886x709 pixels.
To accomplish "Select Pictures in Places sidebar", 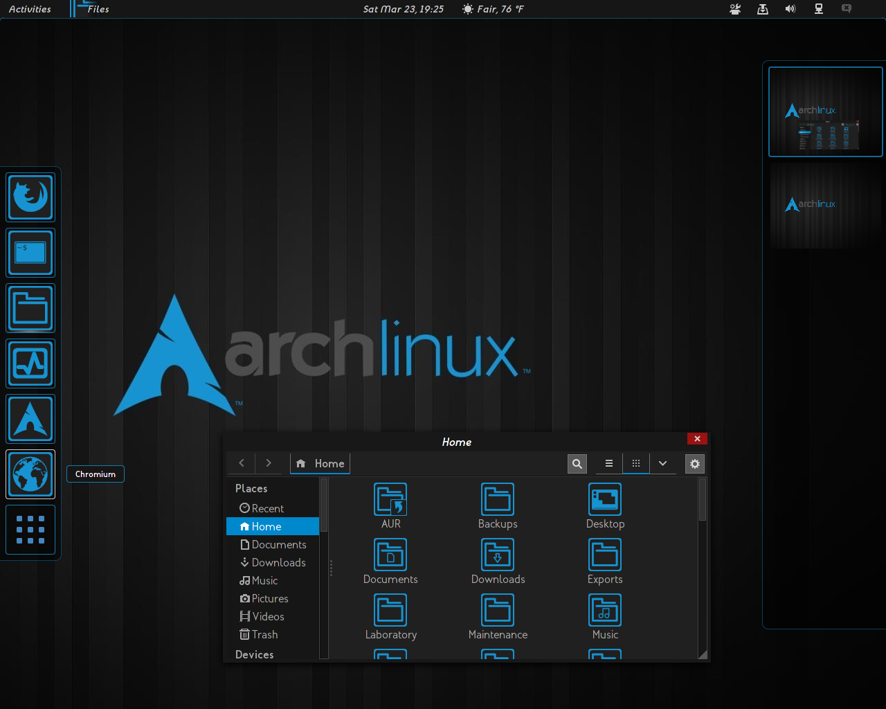I will coord(273,598).
